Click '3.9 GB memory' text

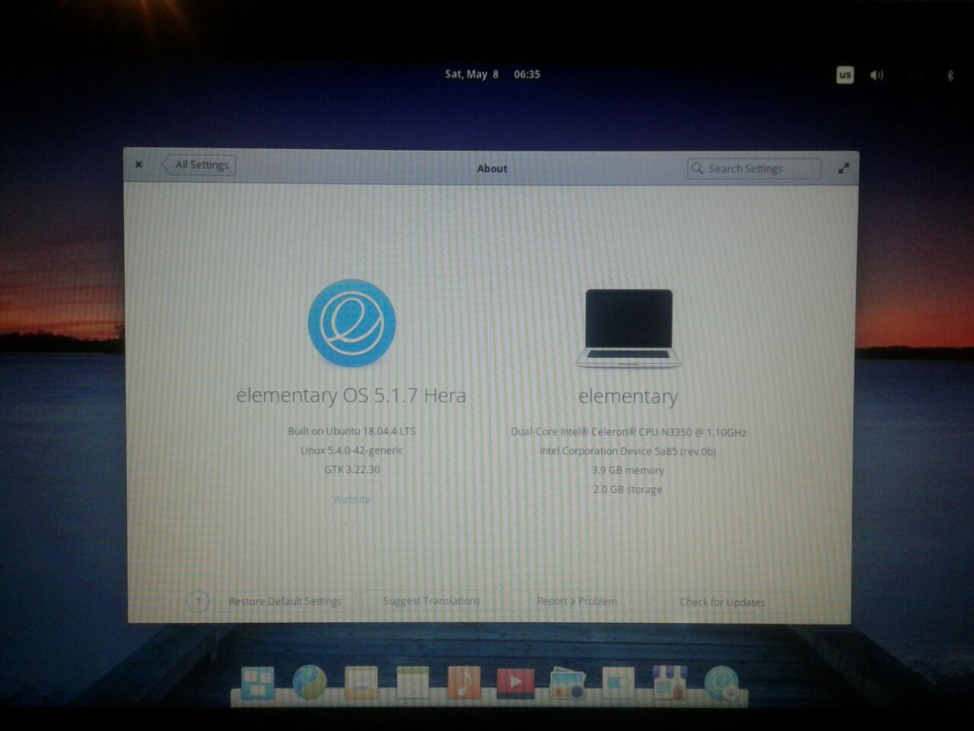coord(628,470)
